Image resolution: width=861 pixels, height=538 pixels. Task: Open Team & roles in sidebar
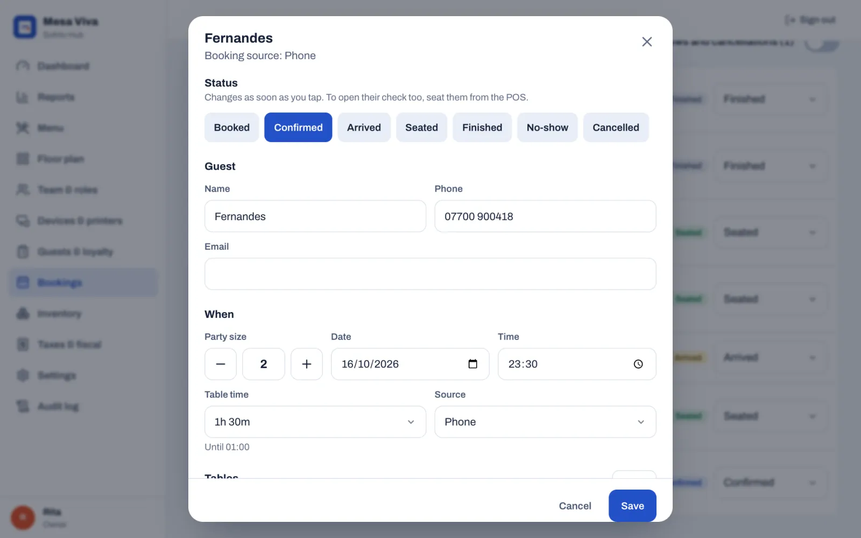point(83,190)
